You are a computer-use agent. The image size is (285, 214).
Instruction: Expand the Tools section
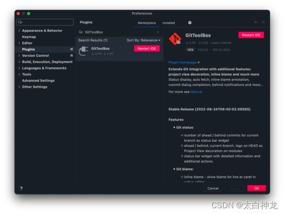(19, 74)
